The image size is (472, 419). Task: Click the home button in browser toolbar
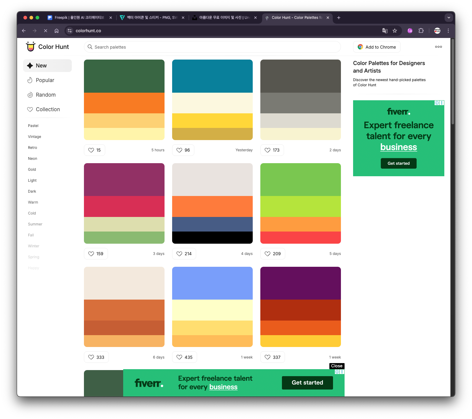[57, 31]
